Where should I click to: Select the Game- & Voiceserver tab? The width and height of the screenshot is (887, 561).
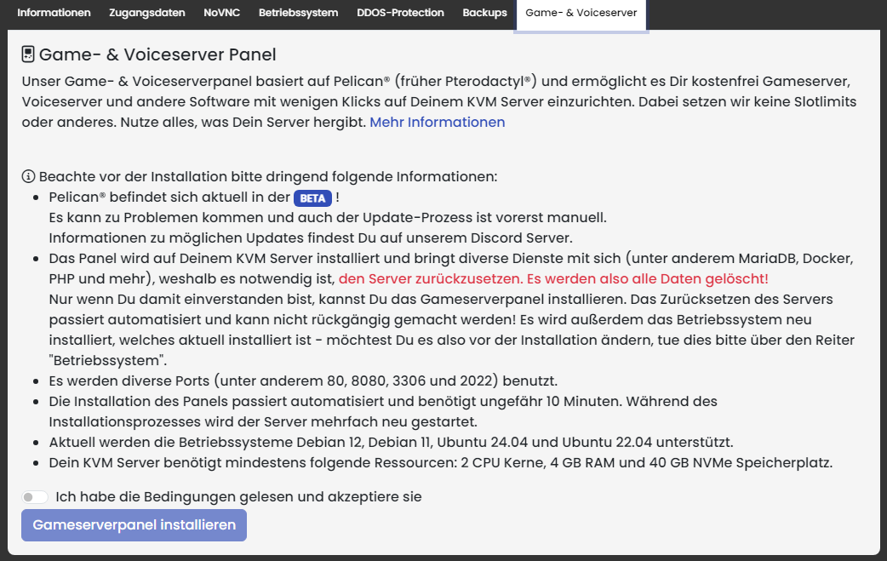click(x=581, y=14)
